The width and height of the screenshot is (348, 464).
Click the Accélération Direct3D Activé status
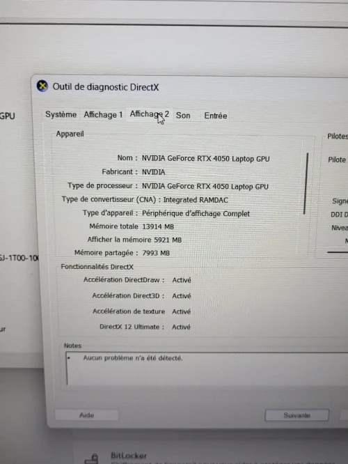[182, 296]
